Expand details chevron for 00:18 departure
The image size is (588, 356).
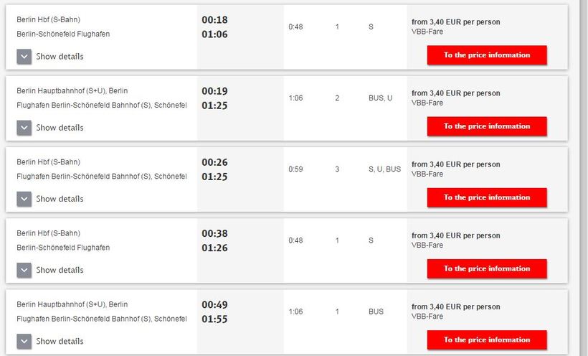click(24, 57)
